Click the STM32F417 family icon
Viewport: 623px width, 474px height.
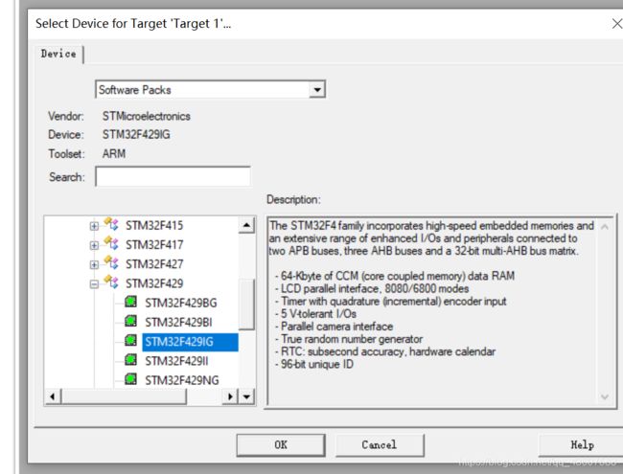tap(111, 243)
